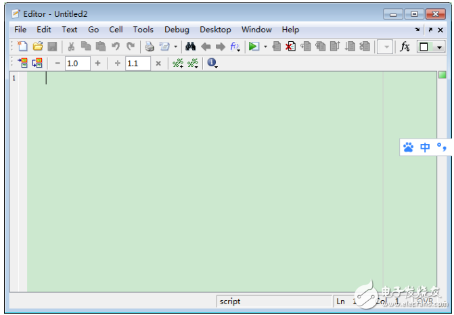
Task: Toggle the Chinese input mode indicator
Action: click(425, 147)
